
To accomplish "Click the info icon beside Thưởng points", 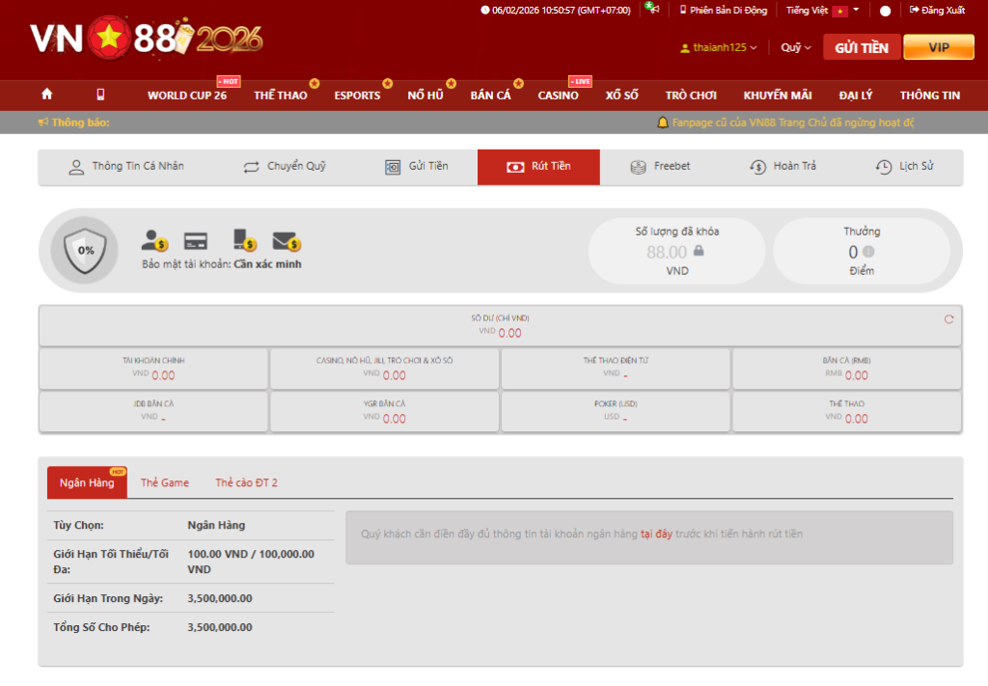I will click(x=868, y=252).
